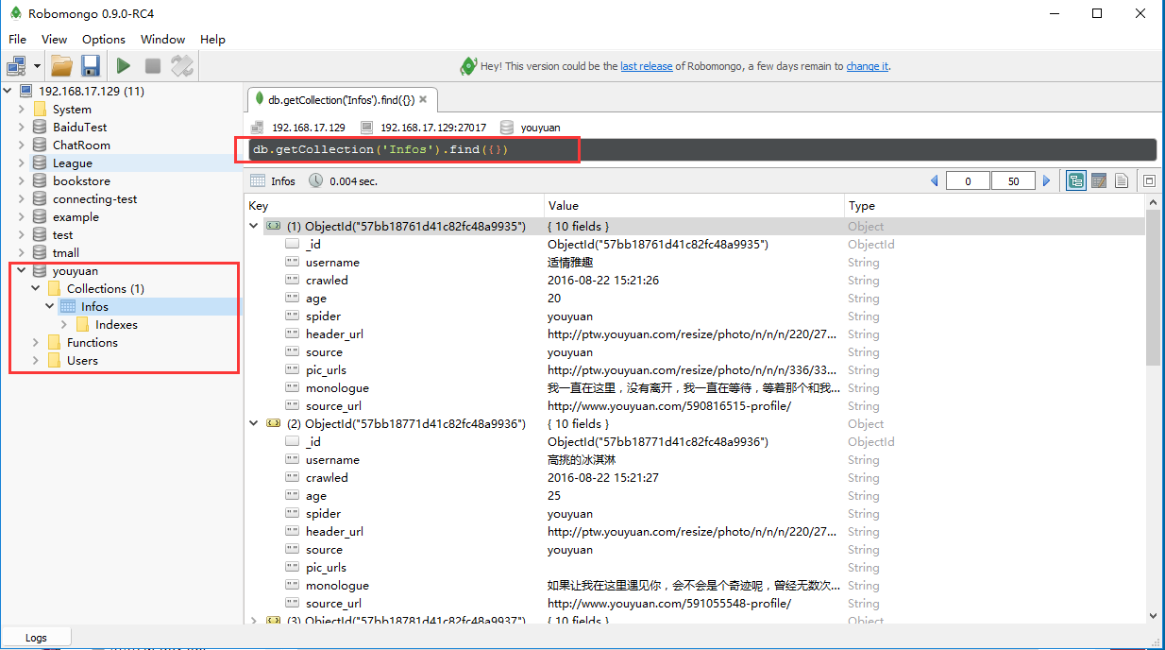Image resolution: width=1165 pixels, height=650 pixels.
Task: Collapse the youyuan database node
Action: click(21, 271)
